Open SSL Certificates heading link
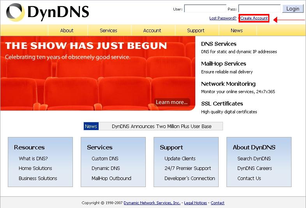306x208 pixels. tap(222, 104)
